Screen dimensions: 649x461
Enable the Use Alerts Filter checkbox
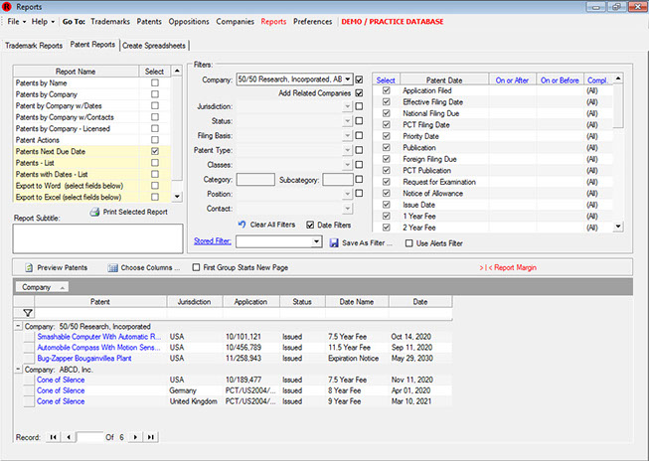[409, 241]
